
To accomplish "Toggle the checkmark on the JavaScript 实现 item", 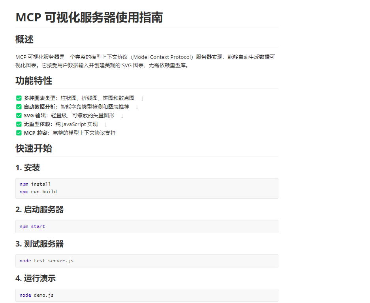I will pyautogui.click(x=19, y=124).
